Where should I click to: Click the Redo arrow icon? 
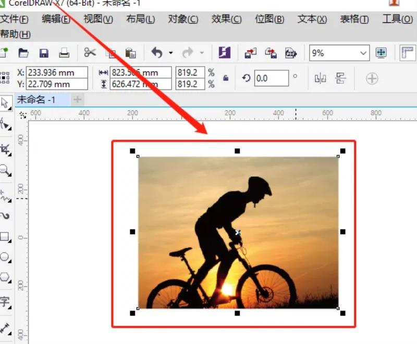coord(188,53)
